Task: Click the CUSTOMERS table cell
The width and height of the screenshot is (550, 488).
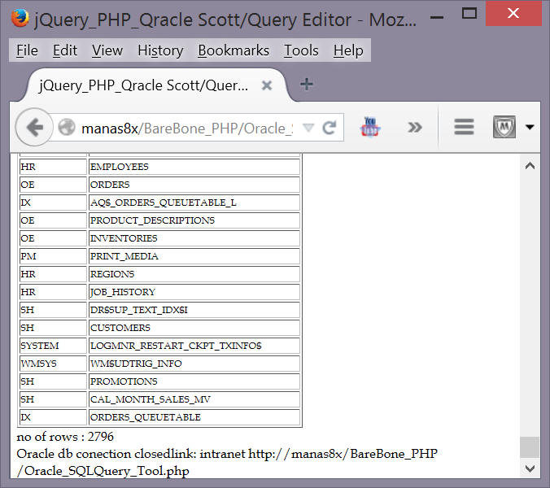Action: (194, 328)
